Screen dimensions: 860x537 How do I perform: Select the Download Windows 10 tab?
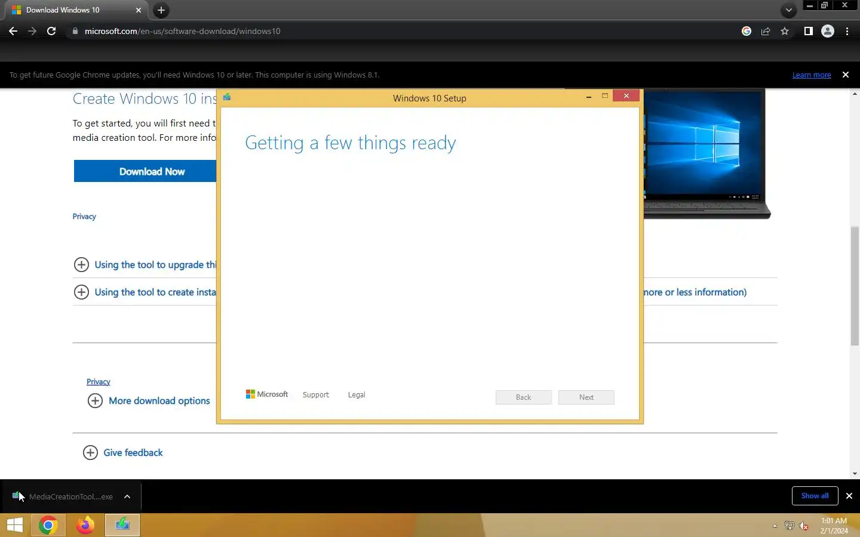tap(76, 10)
